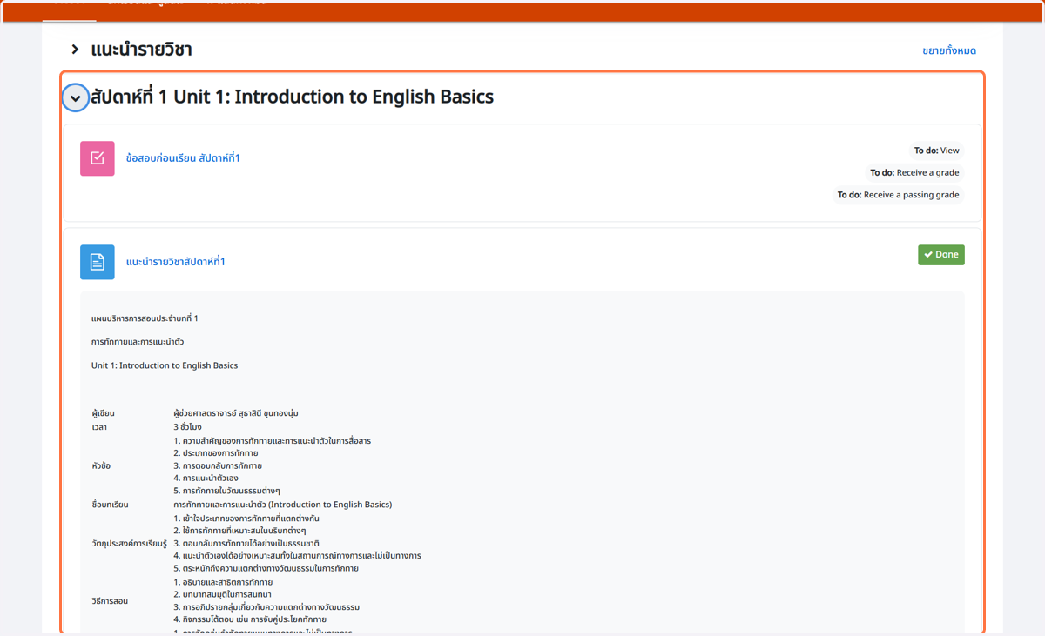Click the blue page resource icon
Image resolution: width=1045 pixels, height=636 pixels.
[x=98, y=262]
